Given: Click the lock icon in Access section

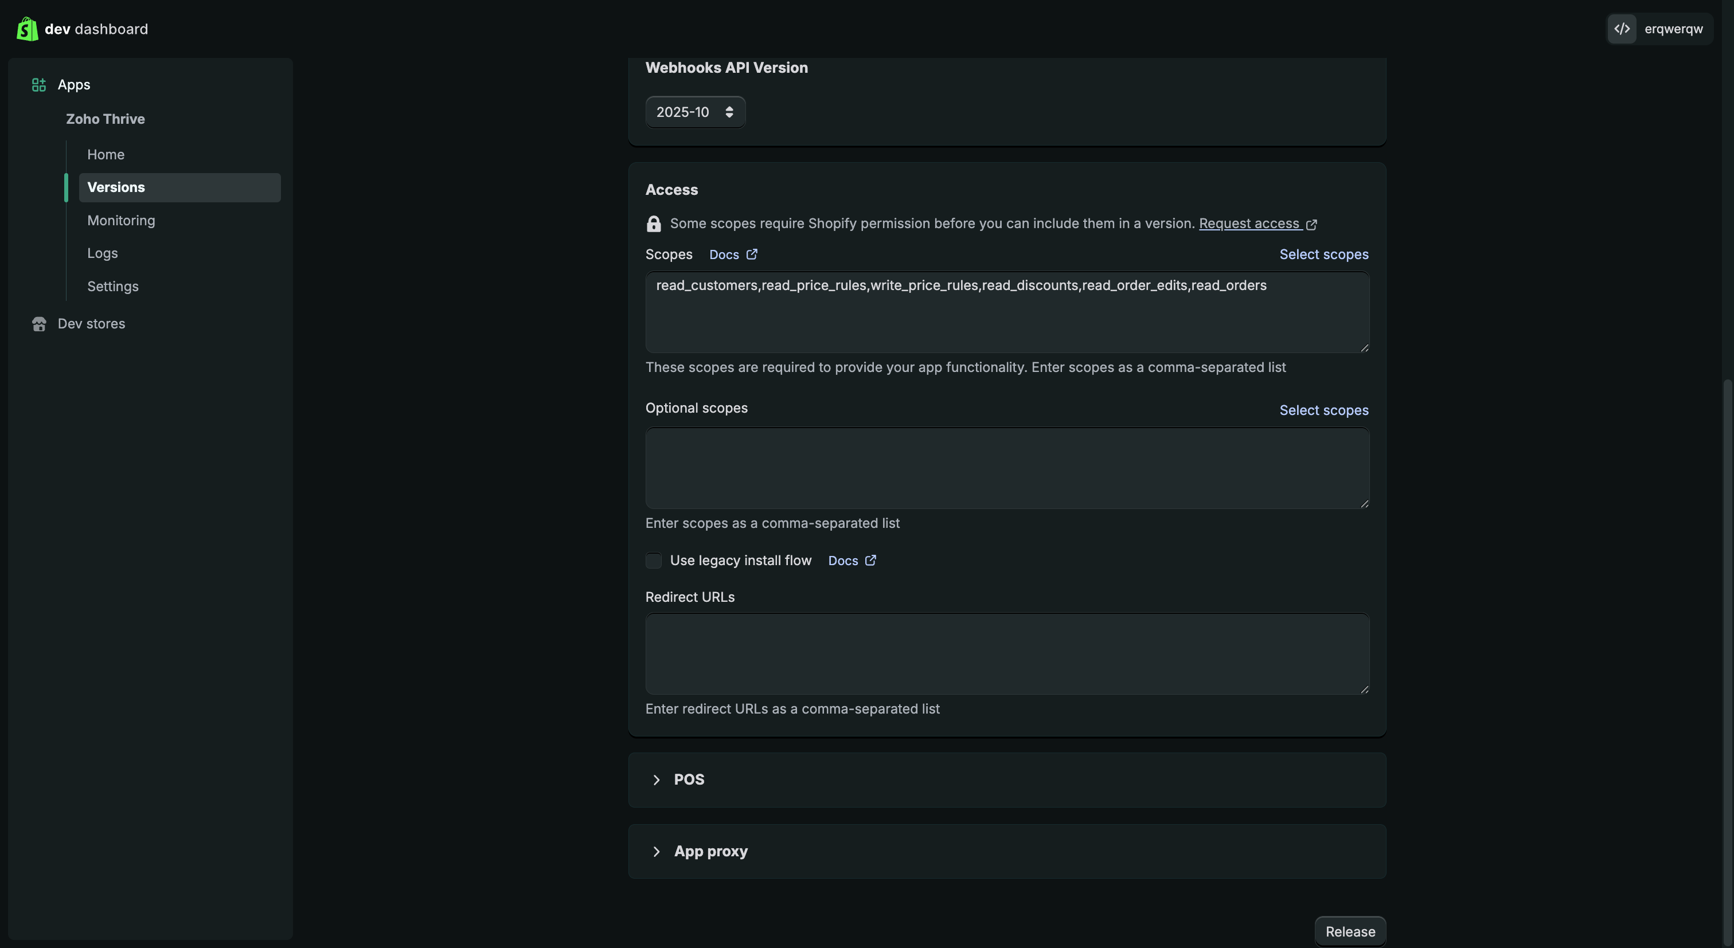Looking at the screenshot, I should point(653,224).
